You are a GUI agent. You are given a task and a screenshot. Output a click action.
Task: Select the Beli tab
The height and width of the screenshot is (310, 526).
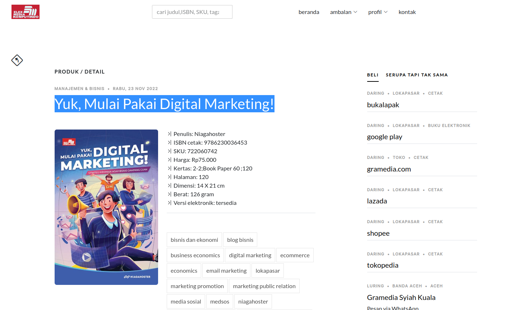[x=373, y=75]
